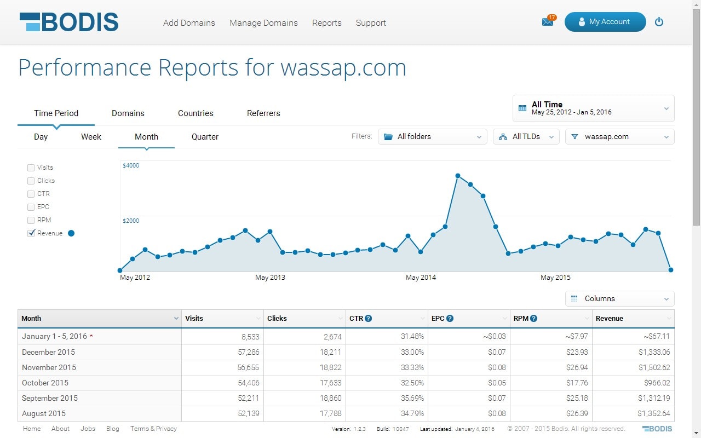Viewport: 701px width, 438px height.
Task: Open the mail inbox envelope icon
Action: pyautogui.click(x=547, y=22)
